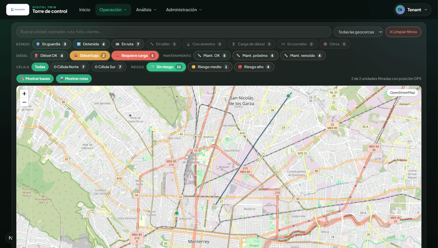Focus the unit search field
Image resolution: width=438 pixels, height=248 pixels.
(x=174, y=32)
